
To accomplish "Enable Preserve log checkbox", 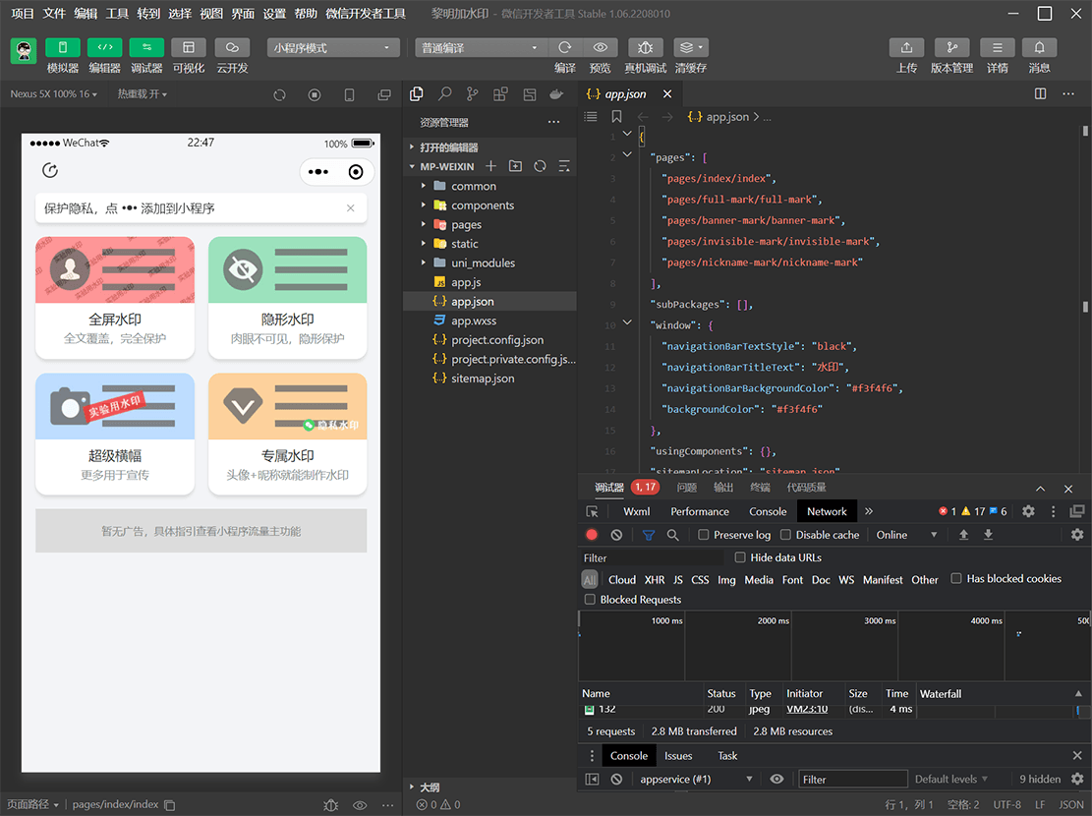I will tap(704, 535).
